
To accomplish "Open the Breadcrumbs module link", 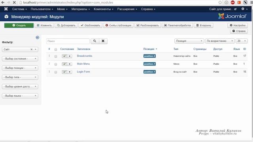I will pos(85,56).
